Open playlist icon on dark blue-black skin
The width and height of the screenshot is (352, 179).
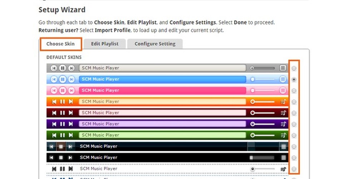pyautogui.click(x=284, y=147)
